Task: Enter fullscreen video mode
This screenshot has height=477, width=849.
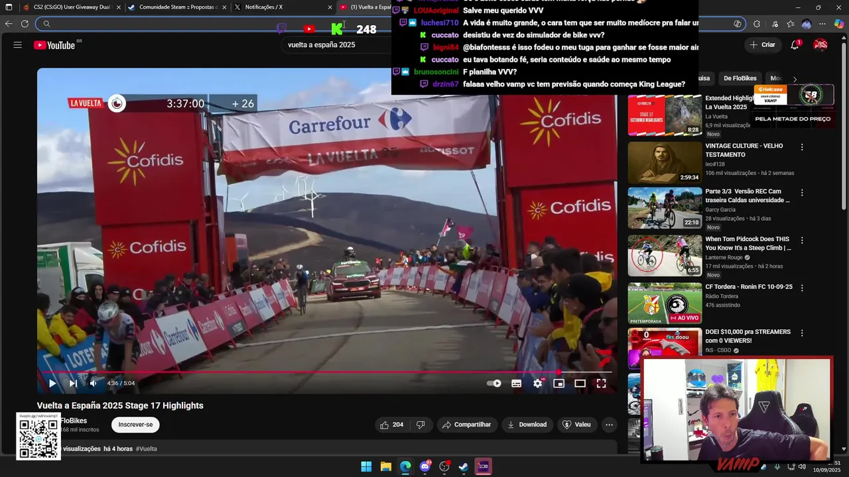Action: 601,383
